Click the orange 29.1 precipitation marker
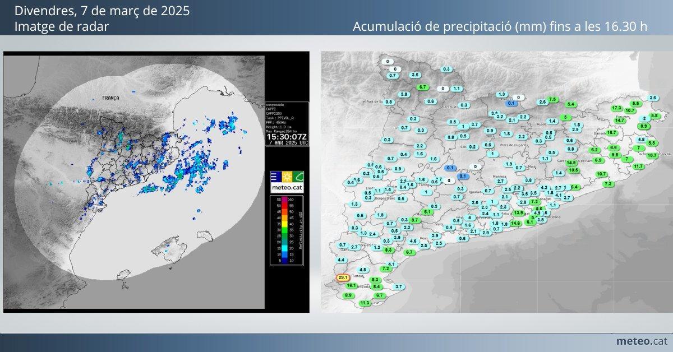The height and width of the screenshot is (352, 673). (x=343, y=277)
